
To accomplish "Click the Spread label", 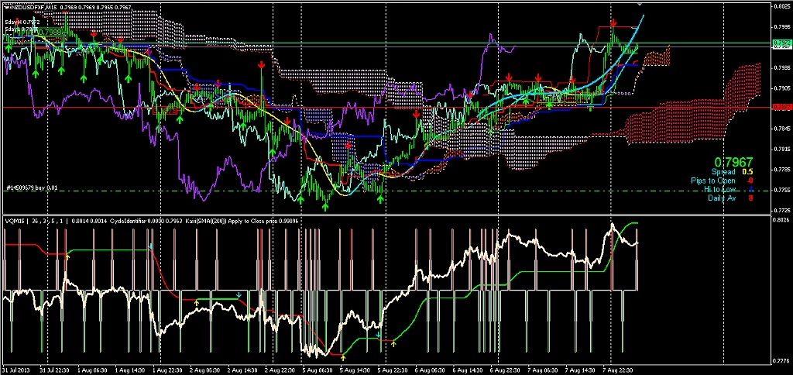I will click(723, 171).
